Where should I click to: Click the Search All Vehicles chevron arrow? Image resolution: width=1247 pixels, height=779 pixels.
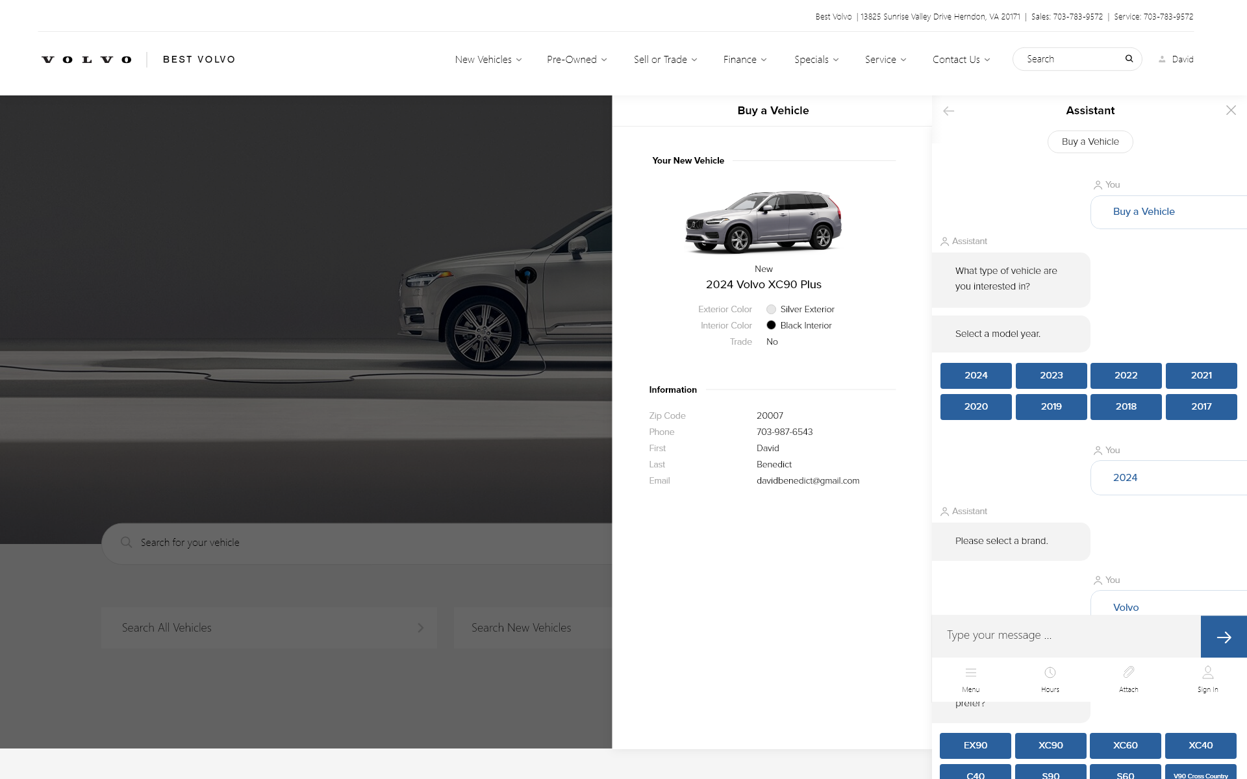pos(421,628)
